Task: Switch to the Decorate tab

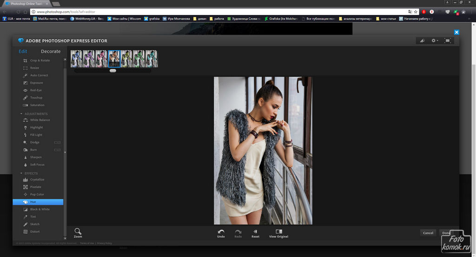Action: pos(51,51)
